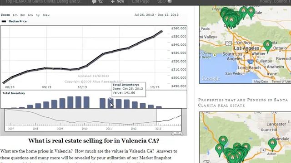This screenshot has height=163, width=291.
Task: Click the green house pin near Ontario
Action: point(267,45)
